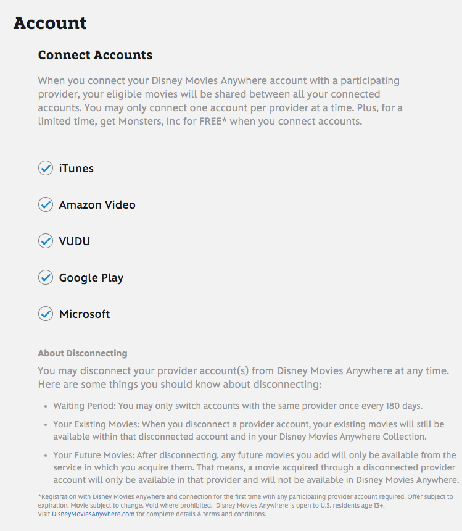
Task: Toggle the Microsoft connected checkmark
Action: point(46,314)
